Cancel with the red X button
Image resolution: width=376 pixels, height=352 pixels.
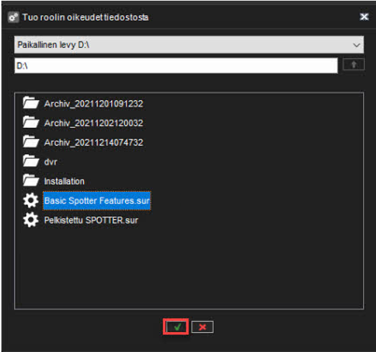click(202, 327)
